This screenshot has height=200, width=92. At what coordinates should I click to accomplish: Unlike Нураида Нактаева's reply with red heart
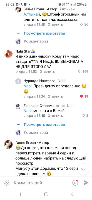[84, 96]
